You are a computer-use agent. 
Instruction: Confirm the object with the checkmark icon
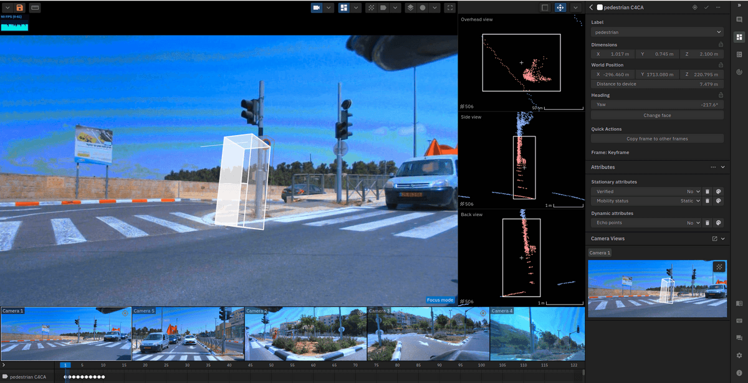point(706,7)
